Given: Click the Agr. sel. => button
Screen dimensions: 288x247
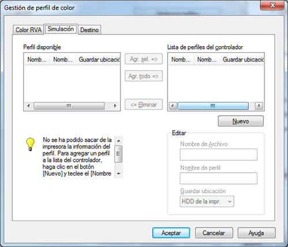Looking at the screenshot, I should click(143, 59).
